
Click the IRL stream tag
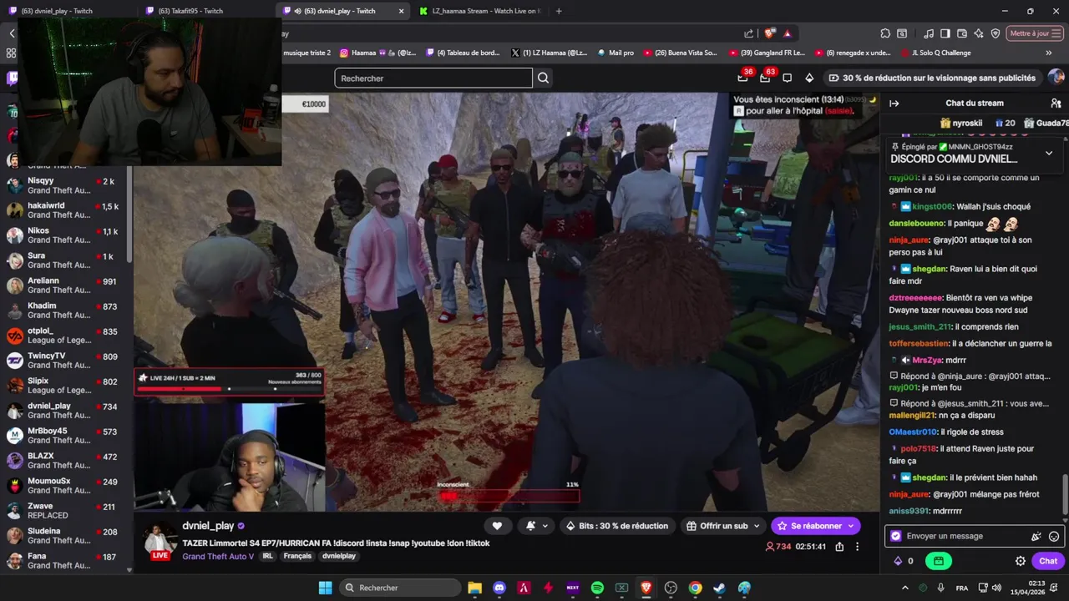[268, 556]
